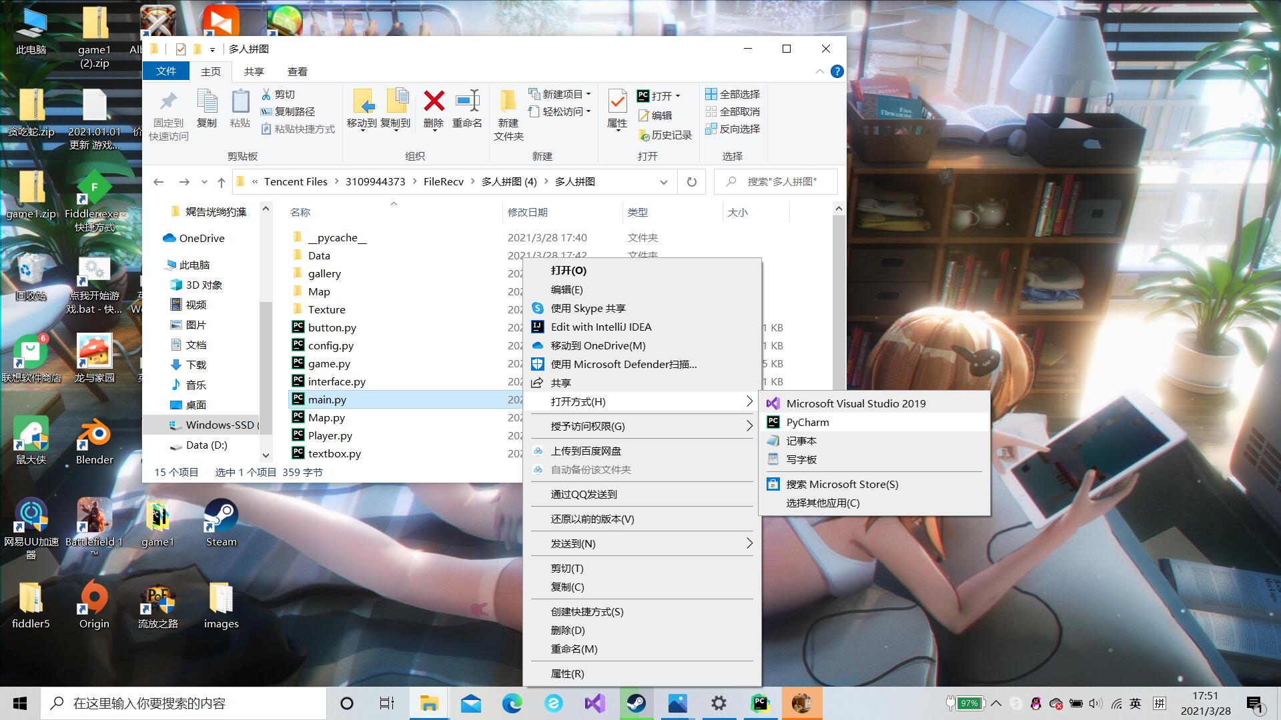Click the PyCharm icon in taskbar
The height and width of the screenshot is (720, 1281).
tap(760, 703)
